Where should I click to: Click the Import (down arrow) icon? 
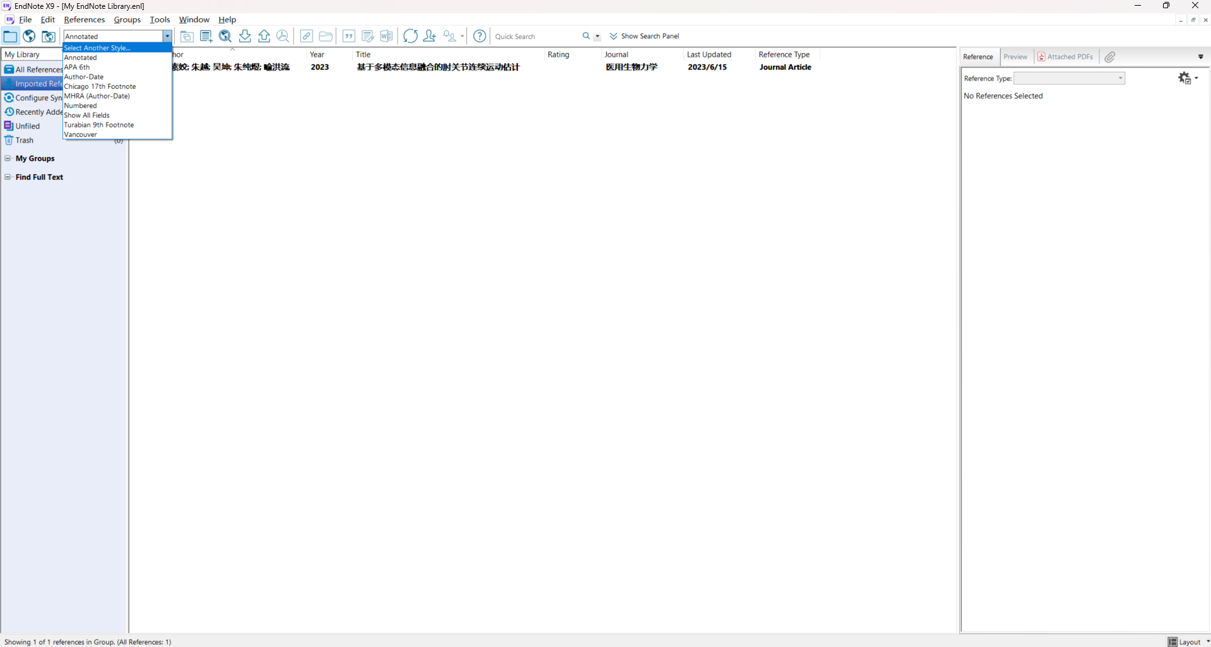(245, 37)
